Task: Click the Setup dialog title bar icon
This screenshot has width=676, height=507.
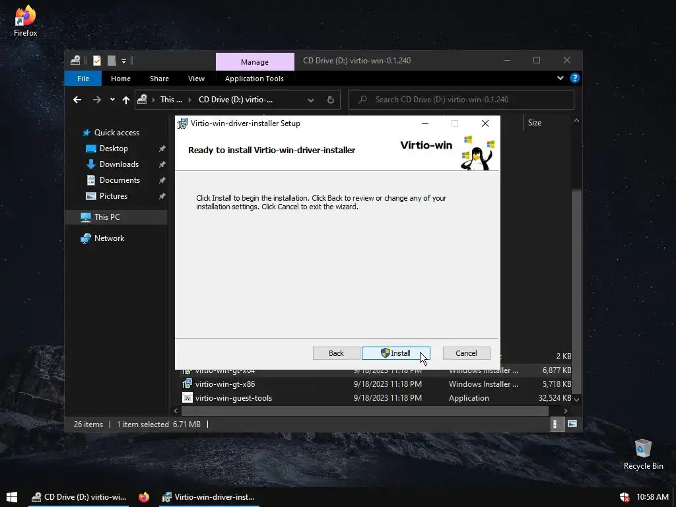Action: 182,123
